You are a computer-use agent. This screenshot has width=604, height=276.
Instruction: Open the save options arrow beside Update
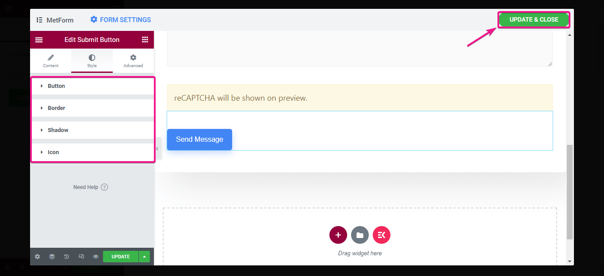pyautogui.click(x=144, y=257)
